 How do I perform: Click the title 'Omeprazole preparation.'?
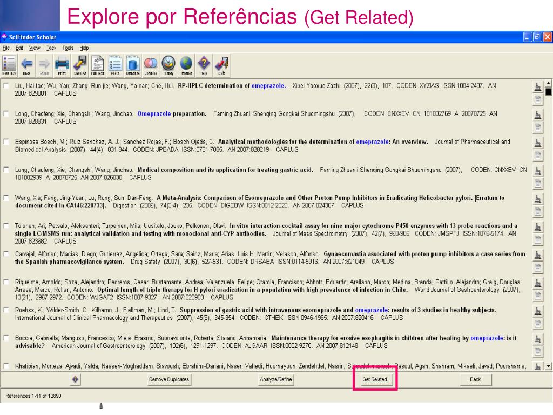point(172,113)
